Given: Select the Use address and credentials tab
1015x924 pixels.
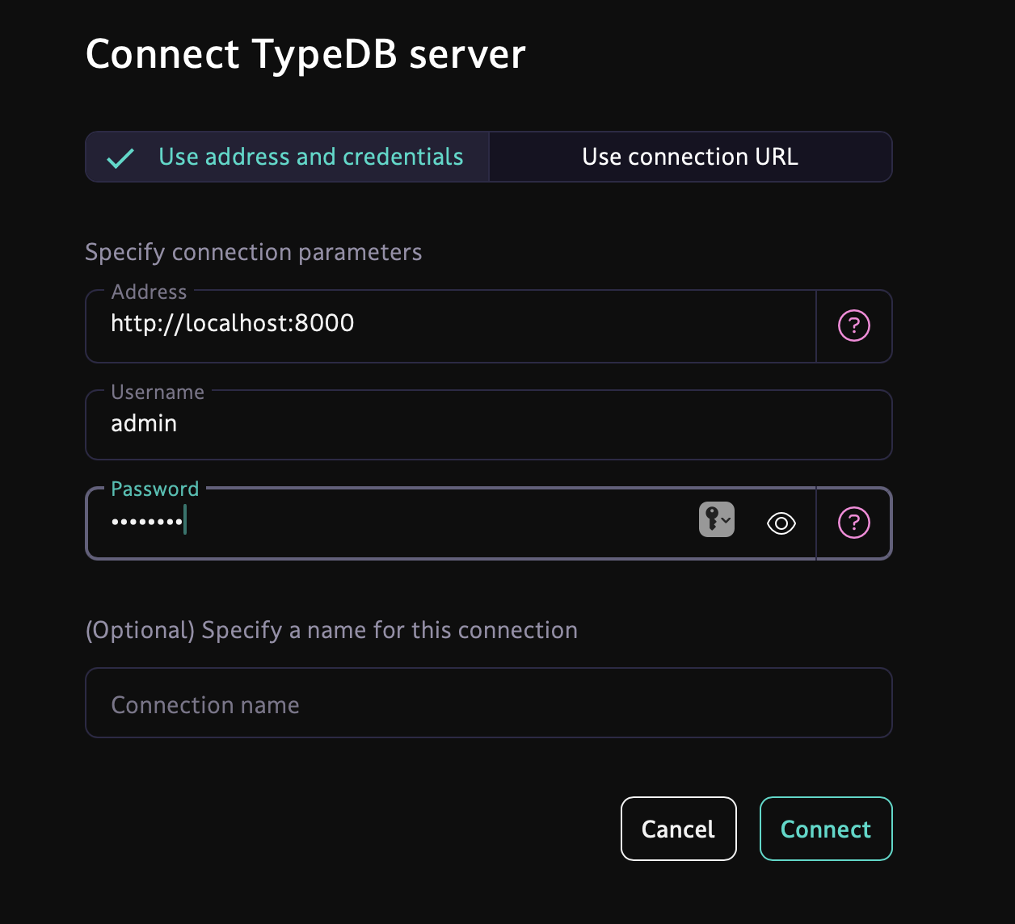Looking at the screenshot, I should 310,157.
